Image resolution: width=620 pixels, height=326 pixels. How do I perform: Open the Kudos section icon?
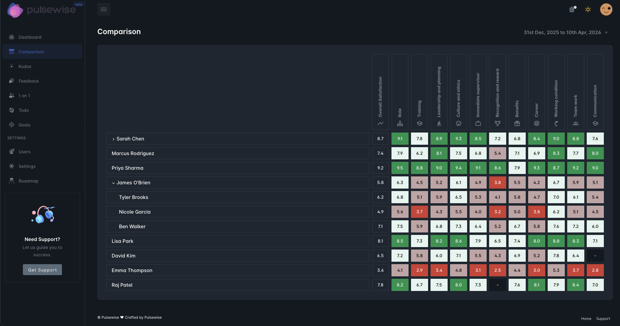pyautogui.click(x=11, y=66)
